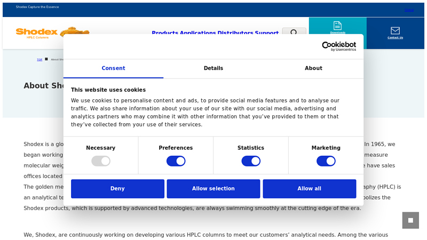
Task: Toggle the Statistics cookie switch
Action: click(x=251, y=161)
